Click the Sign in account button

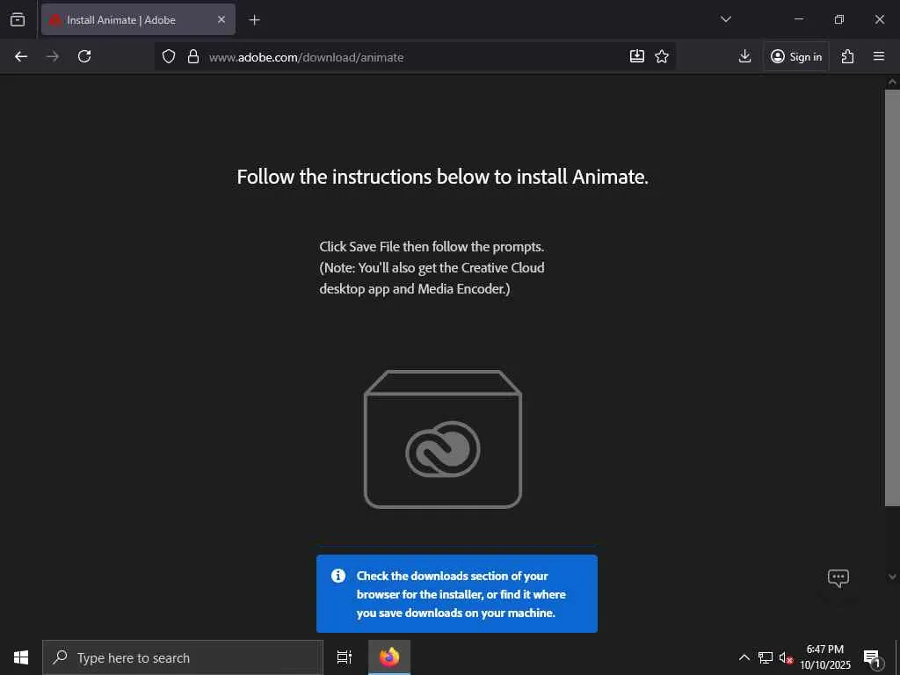[x=796, y=56]
